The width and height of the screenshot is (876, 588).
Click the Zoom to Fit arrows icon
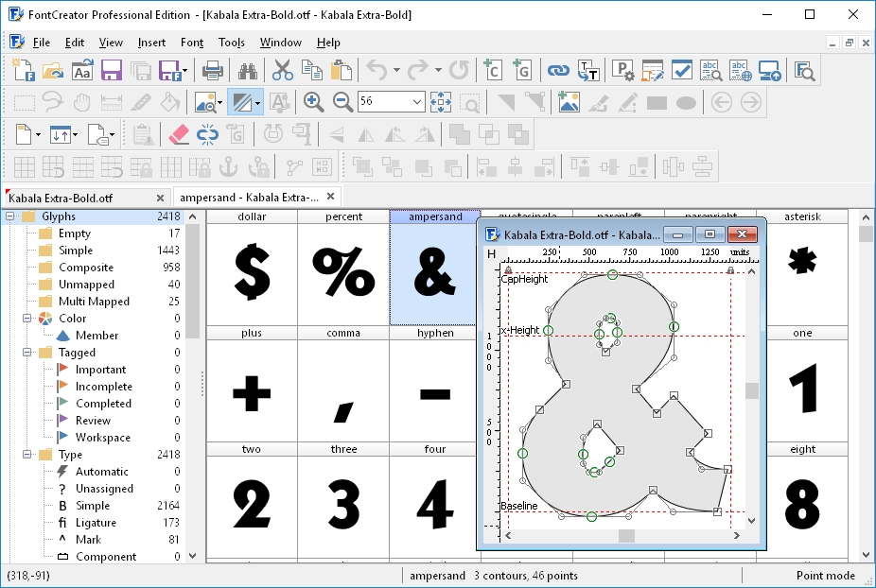[x=441, y=102]
